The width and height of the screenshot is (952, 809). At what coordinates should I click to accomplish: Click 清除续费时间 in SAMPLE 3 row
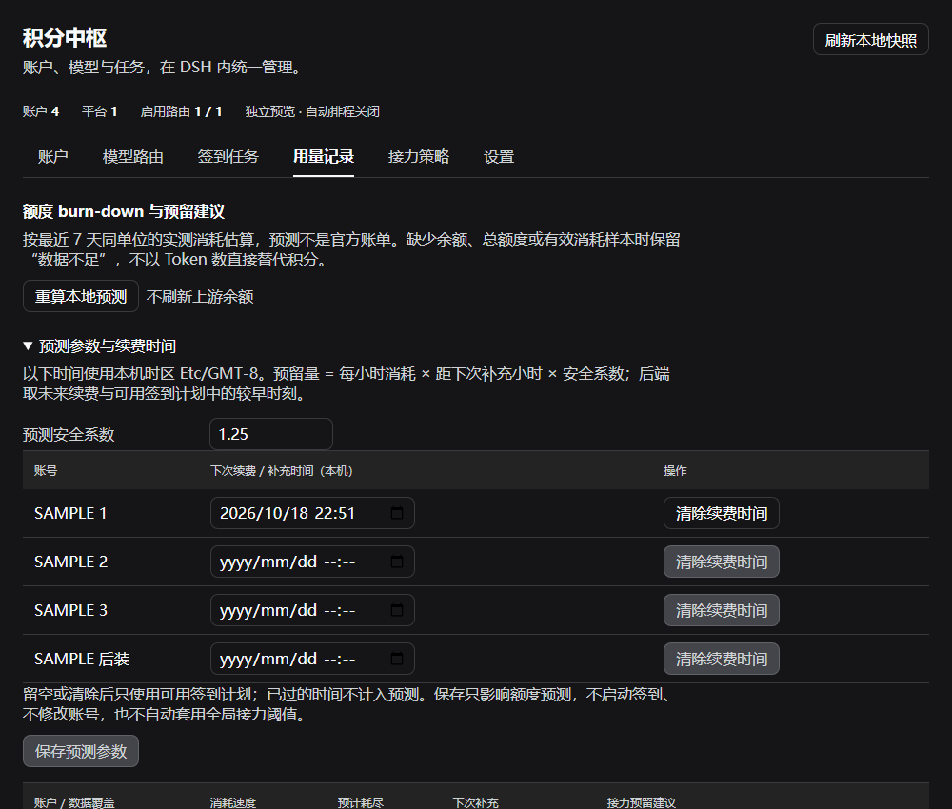click(x=722, y=610)
